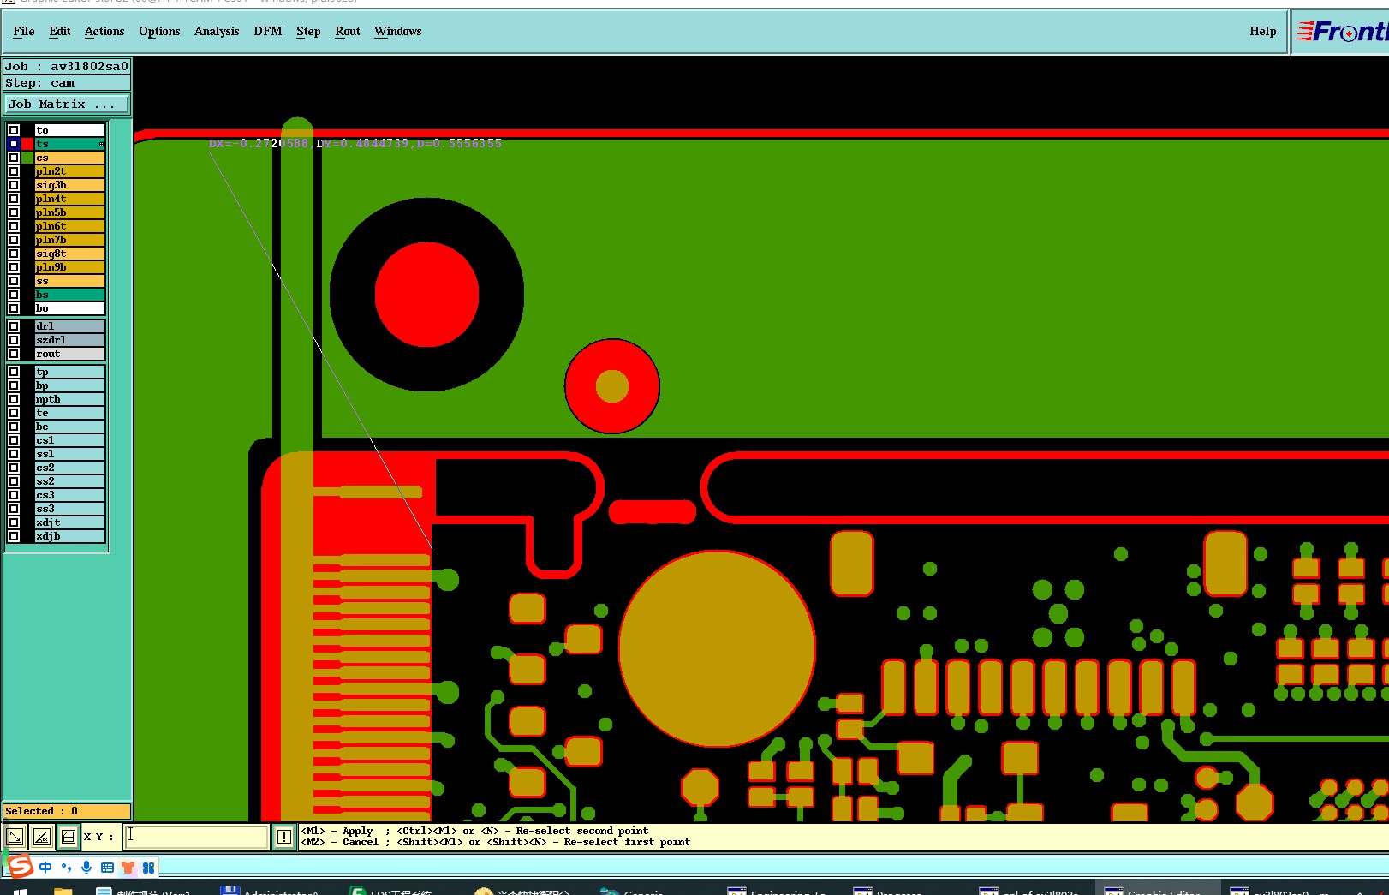Select the te layer name
The image size is (1389, 895).
click(x=70, y=413)
